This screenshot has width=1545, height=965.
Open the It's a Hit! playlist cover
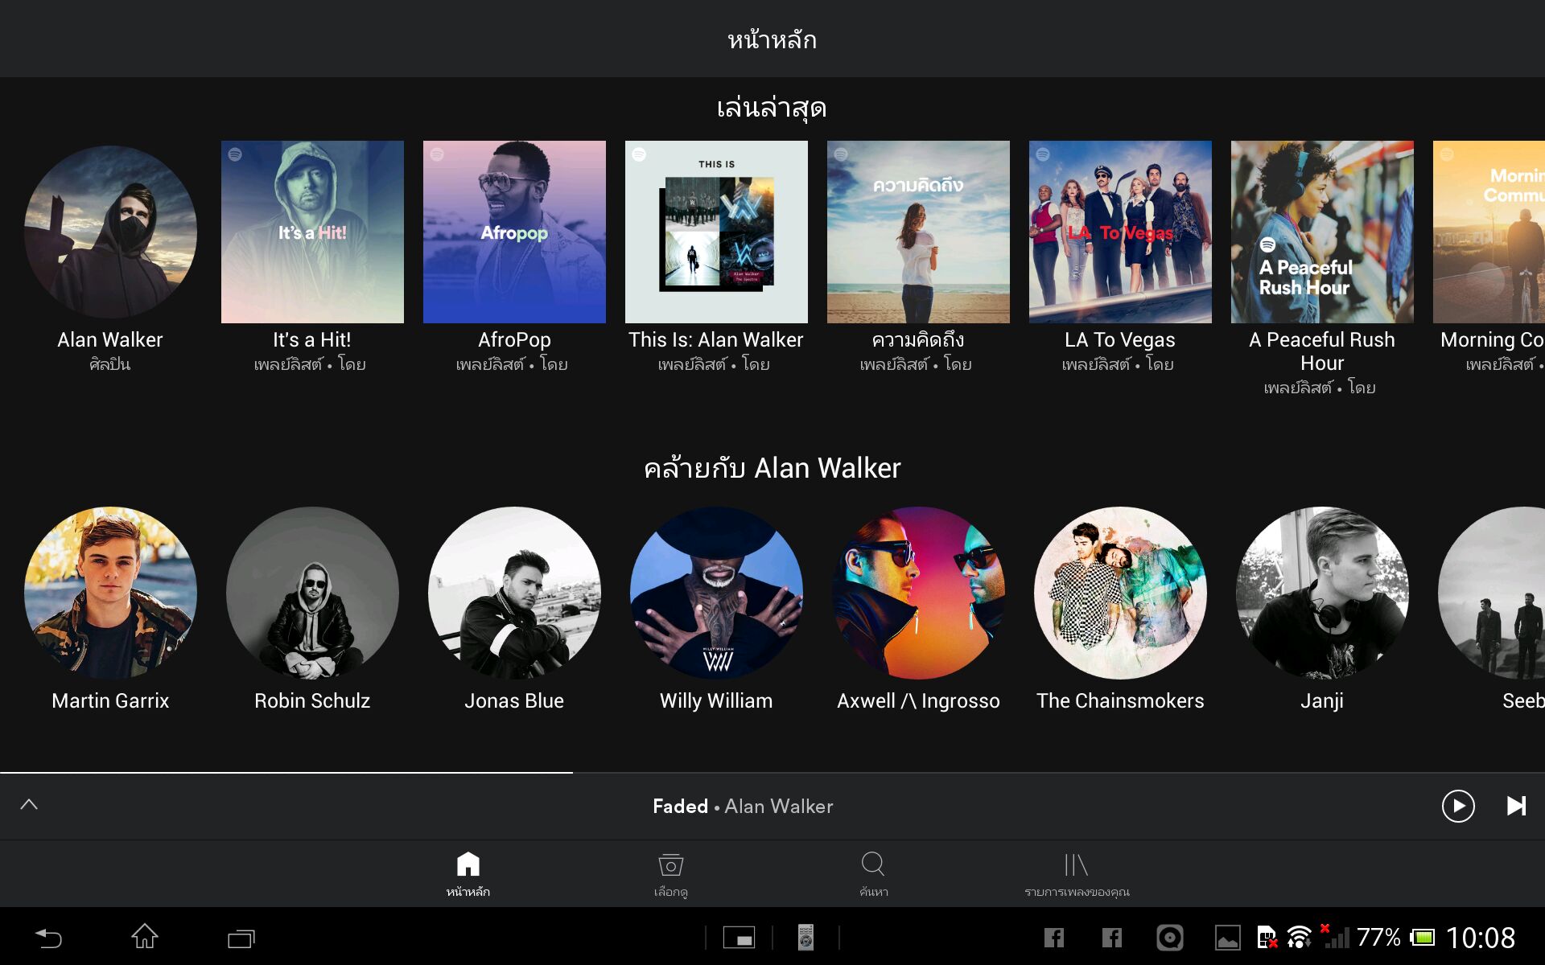coord(312,232)
